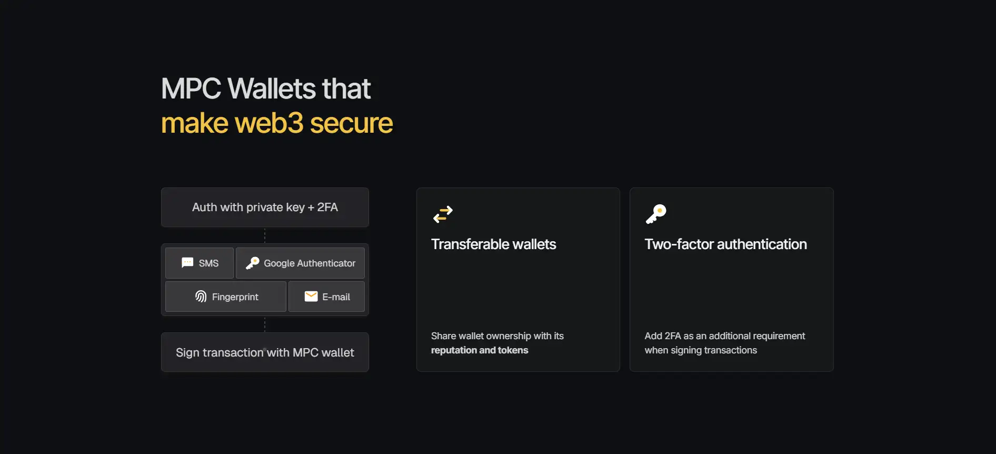
Task: Click the Fingerprint icon
Action: [201, 297]
